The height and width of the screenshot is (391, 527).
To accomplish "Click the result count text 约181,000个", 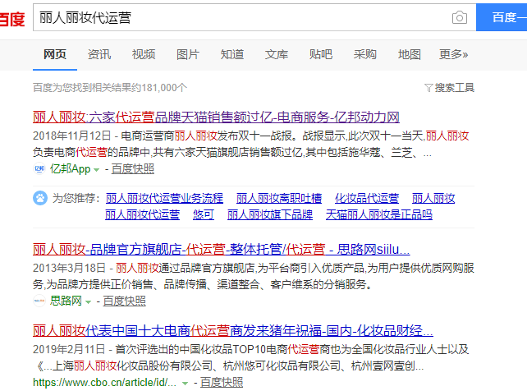I will [159, 88].
